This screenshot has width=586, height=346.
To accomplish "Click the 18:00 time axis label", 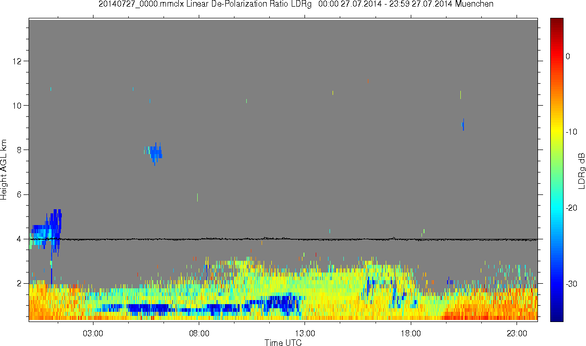I will [411, 333].
